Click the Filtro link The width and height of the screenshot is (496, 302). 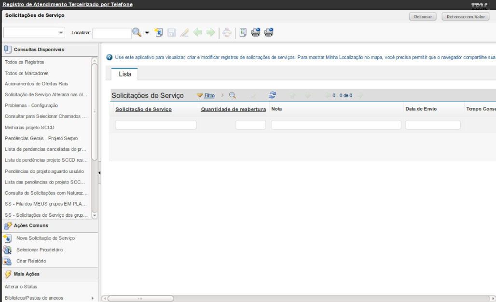coord(209,95)
